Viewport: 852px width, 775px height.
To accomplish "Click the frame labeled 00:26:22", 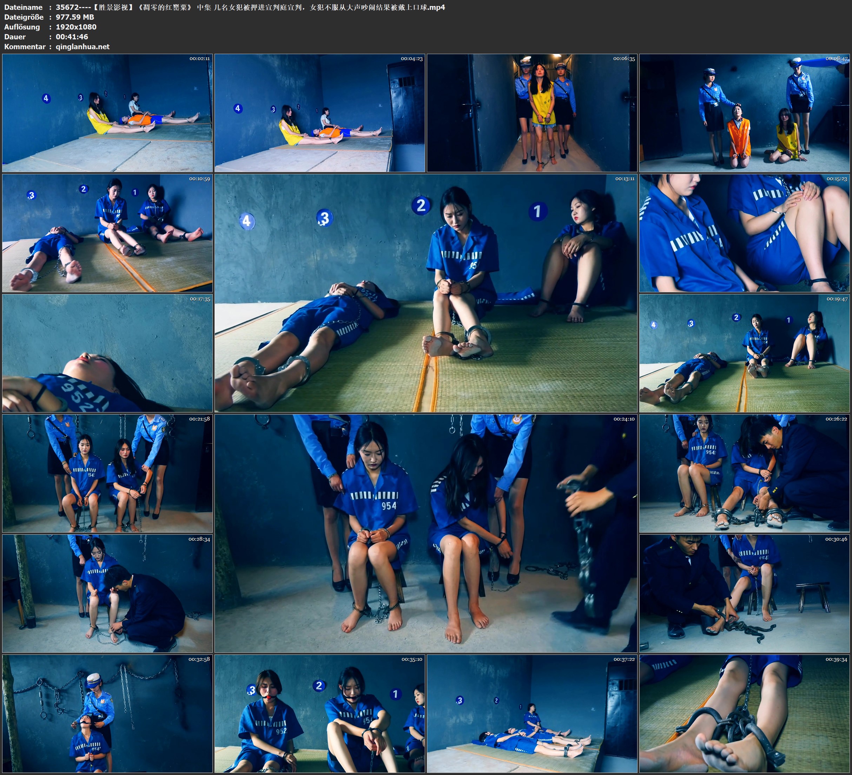I will click(x=744, y=473).
